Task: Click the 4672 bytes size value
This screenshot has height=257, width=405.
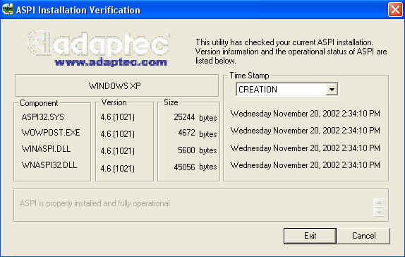Action: tap(198, 133)
